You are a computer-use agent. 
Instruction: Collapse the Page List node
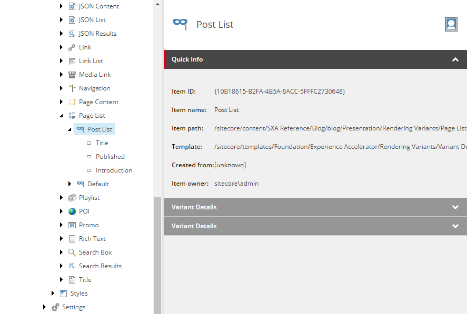pyautogui.click(x=61, y=116)
